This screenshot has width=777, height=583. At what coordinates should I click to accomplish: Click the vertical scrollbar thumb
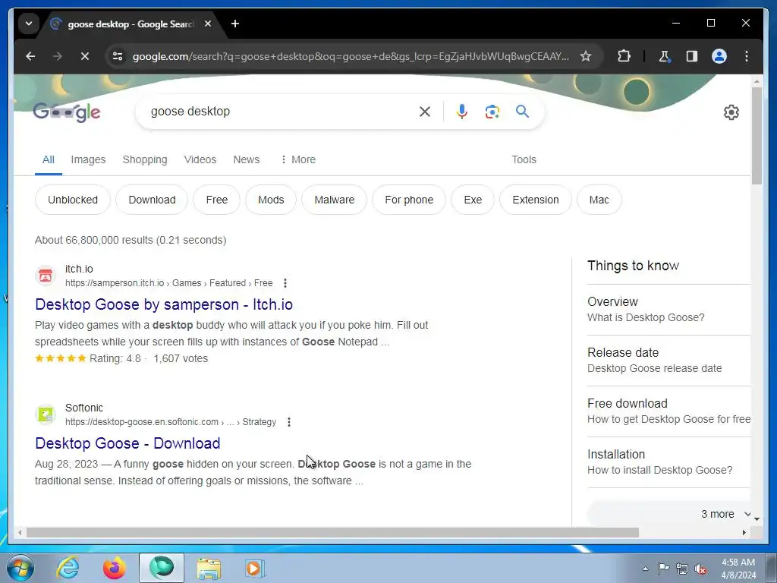[757, 136]
